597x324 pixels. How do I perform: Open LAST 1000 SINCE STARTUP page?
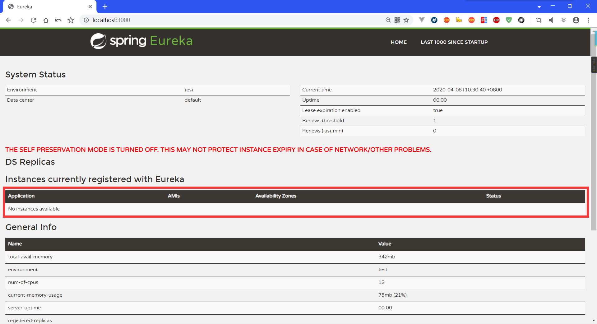pyautogui.click(x=454, y=42)
